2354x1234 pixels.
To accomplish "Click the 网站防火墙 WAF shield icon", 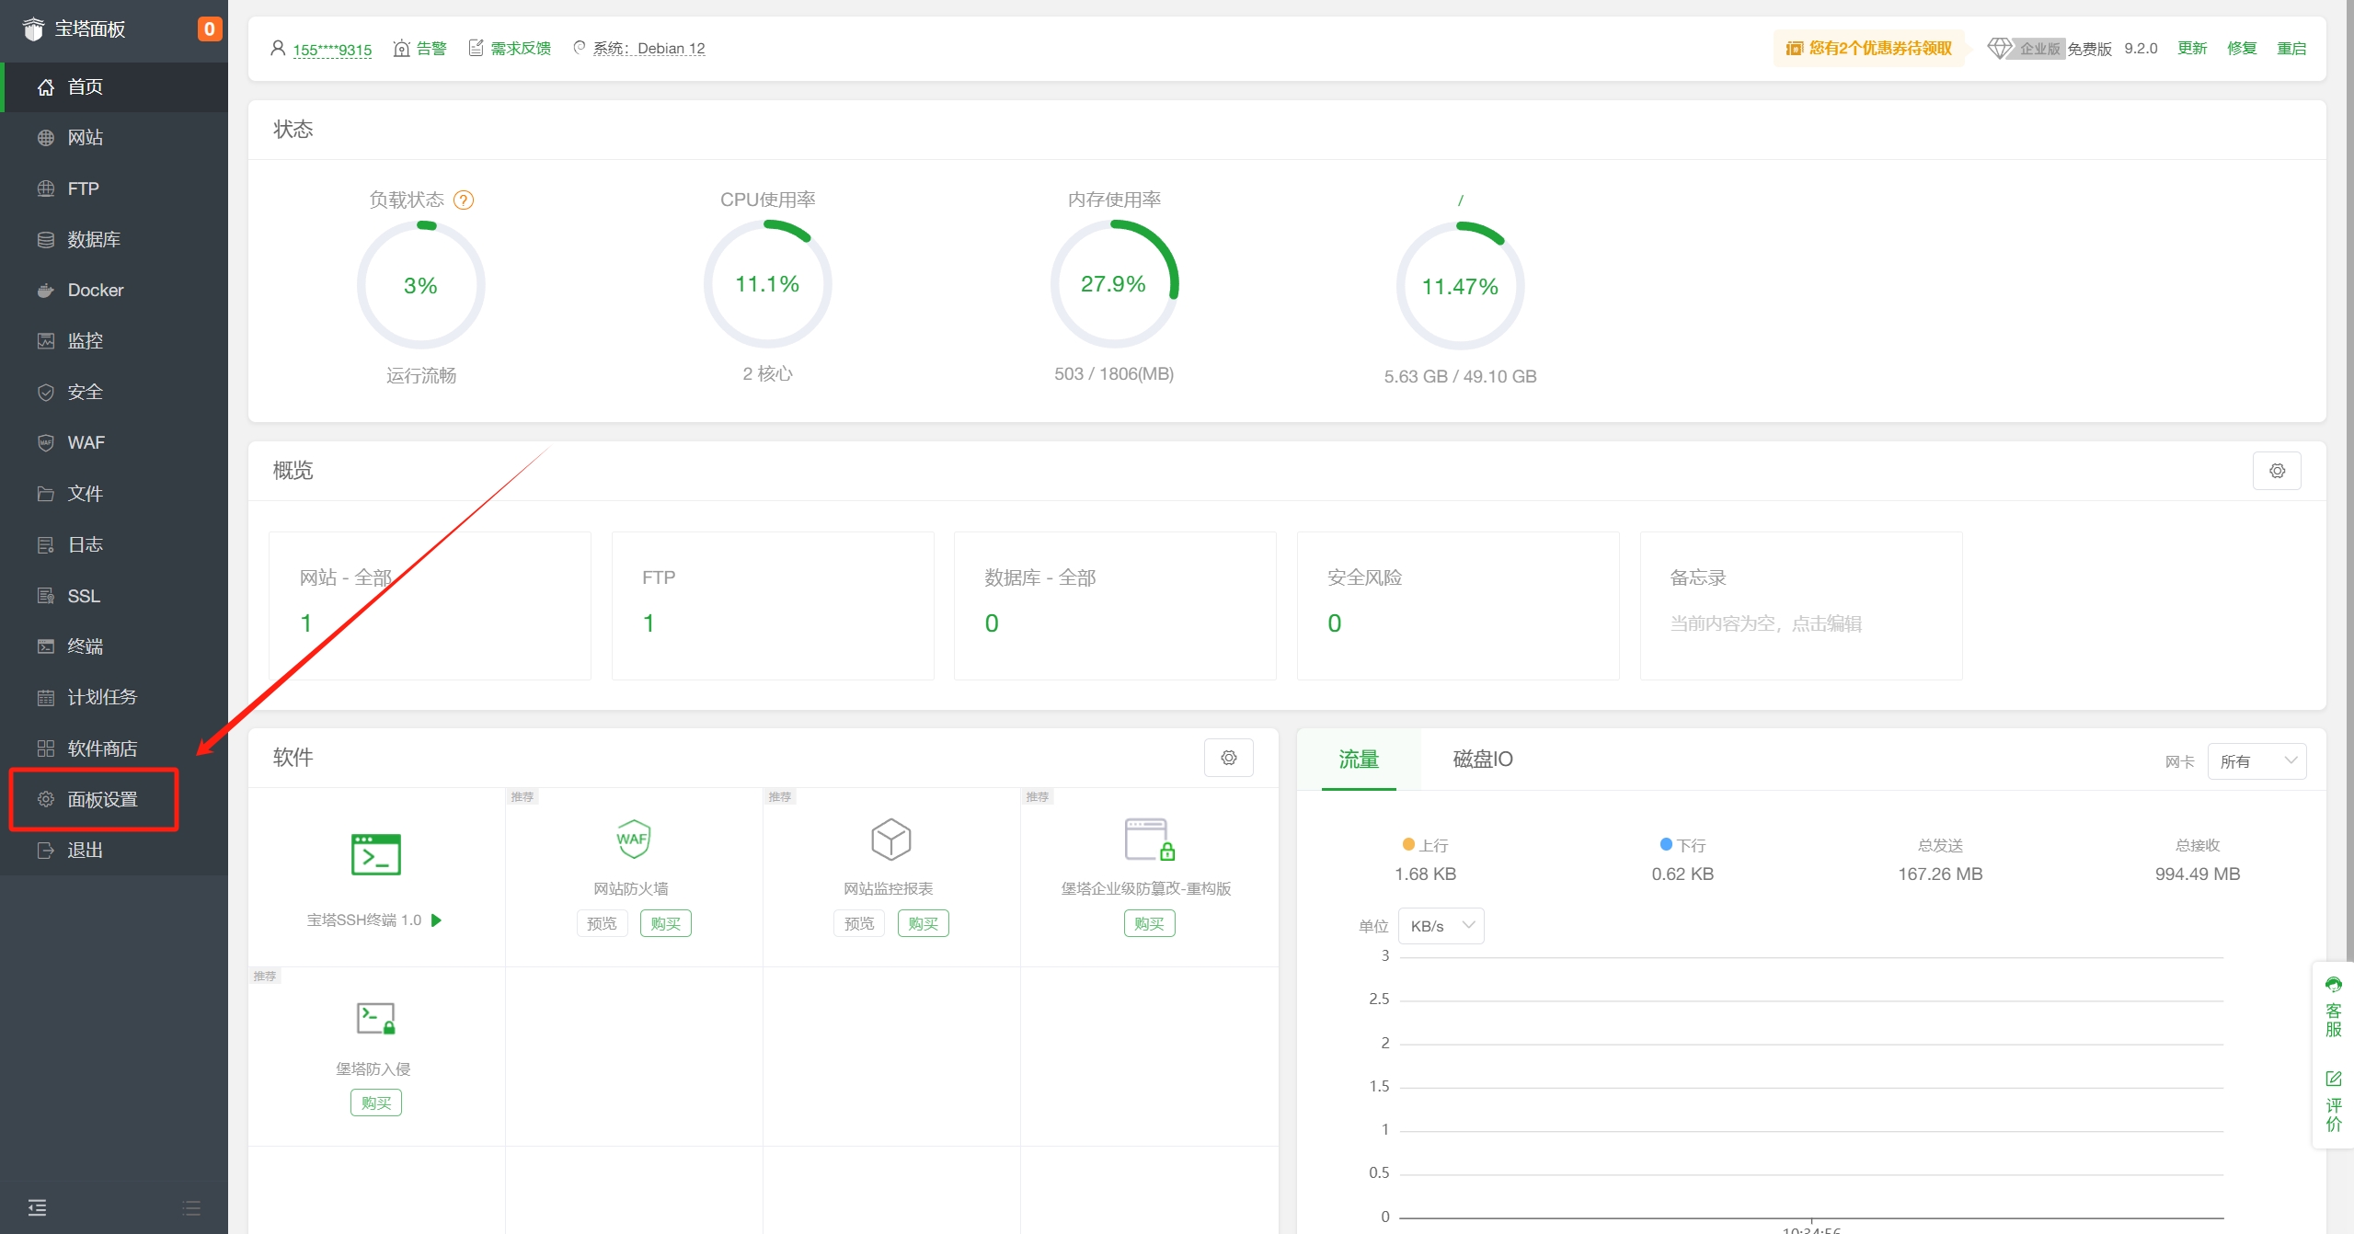I will coord(633,840).
